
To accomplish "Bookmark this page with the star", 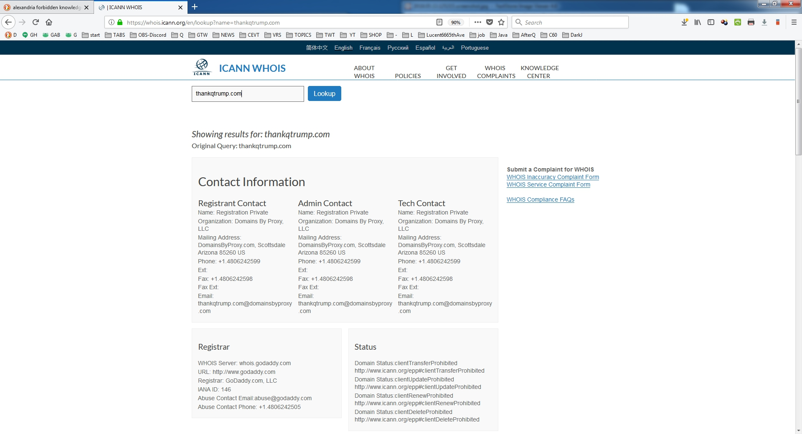I will [x=501, y=23].
